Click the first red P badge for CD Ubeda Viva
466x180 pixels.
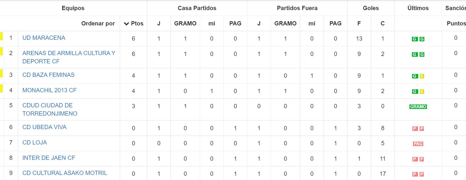click(x=414, y=129)
